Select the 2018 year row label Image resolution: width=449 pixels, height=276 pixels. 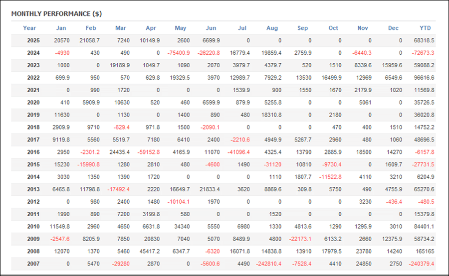pos(33,127)
